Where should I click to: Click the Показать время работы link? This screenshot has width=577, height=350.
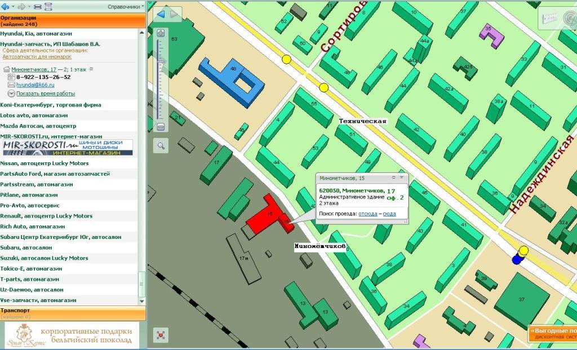(45, 94)
